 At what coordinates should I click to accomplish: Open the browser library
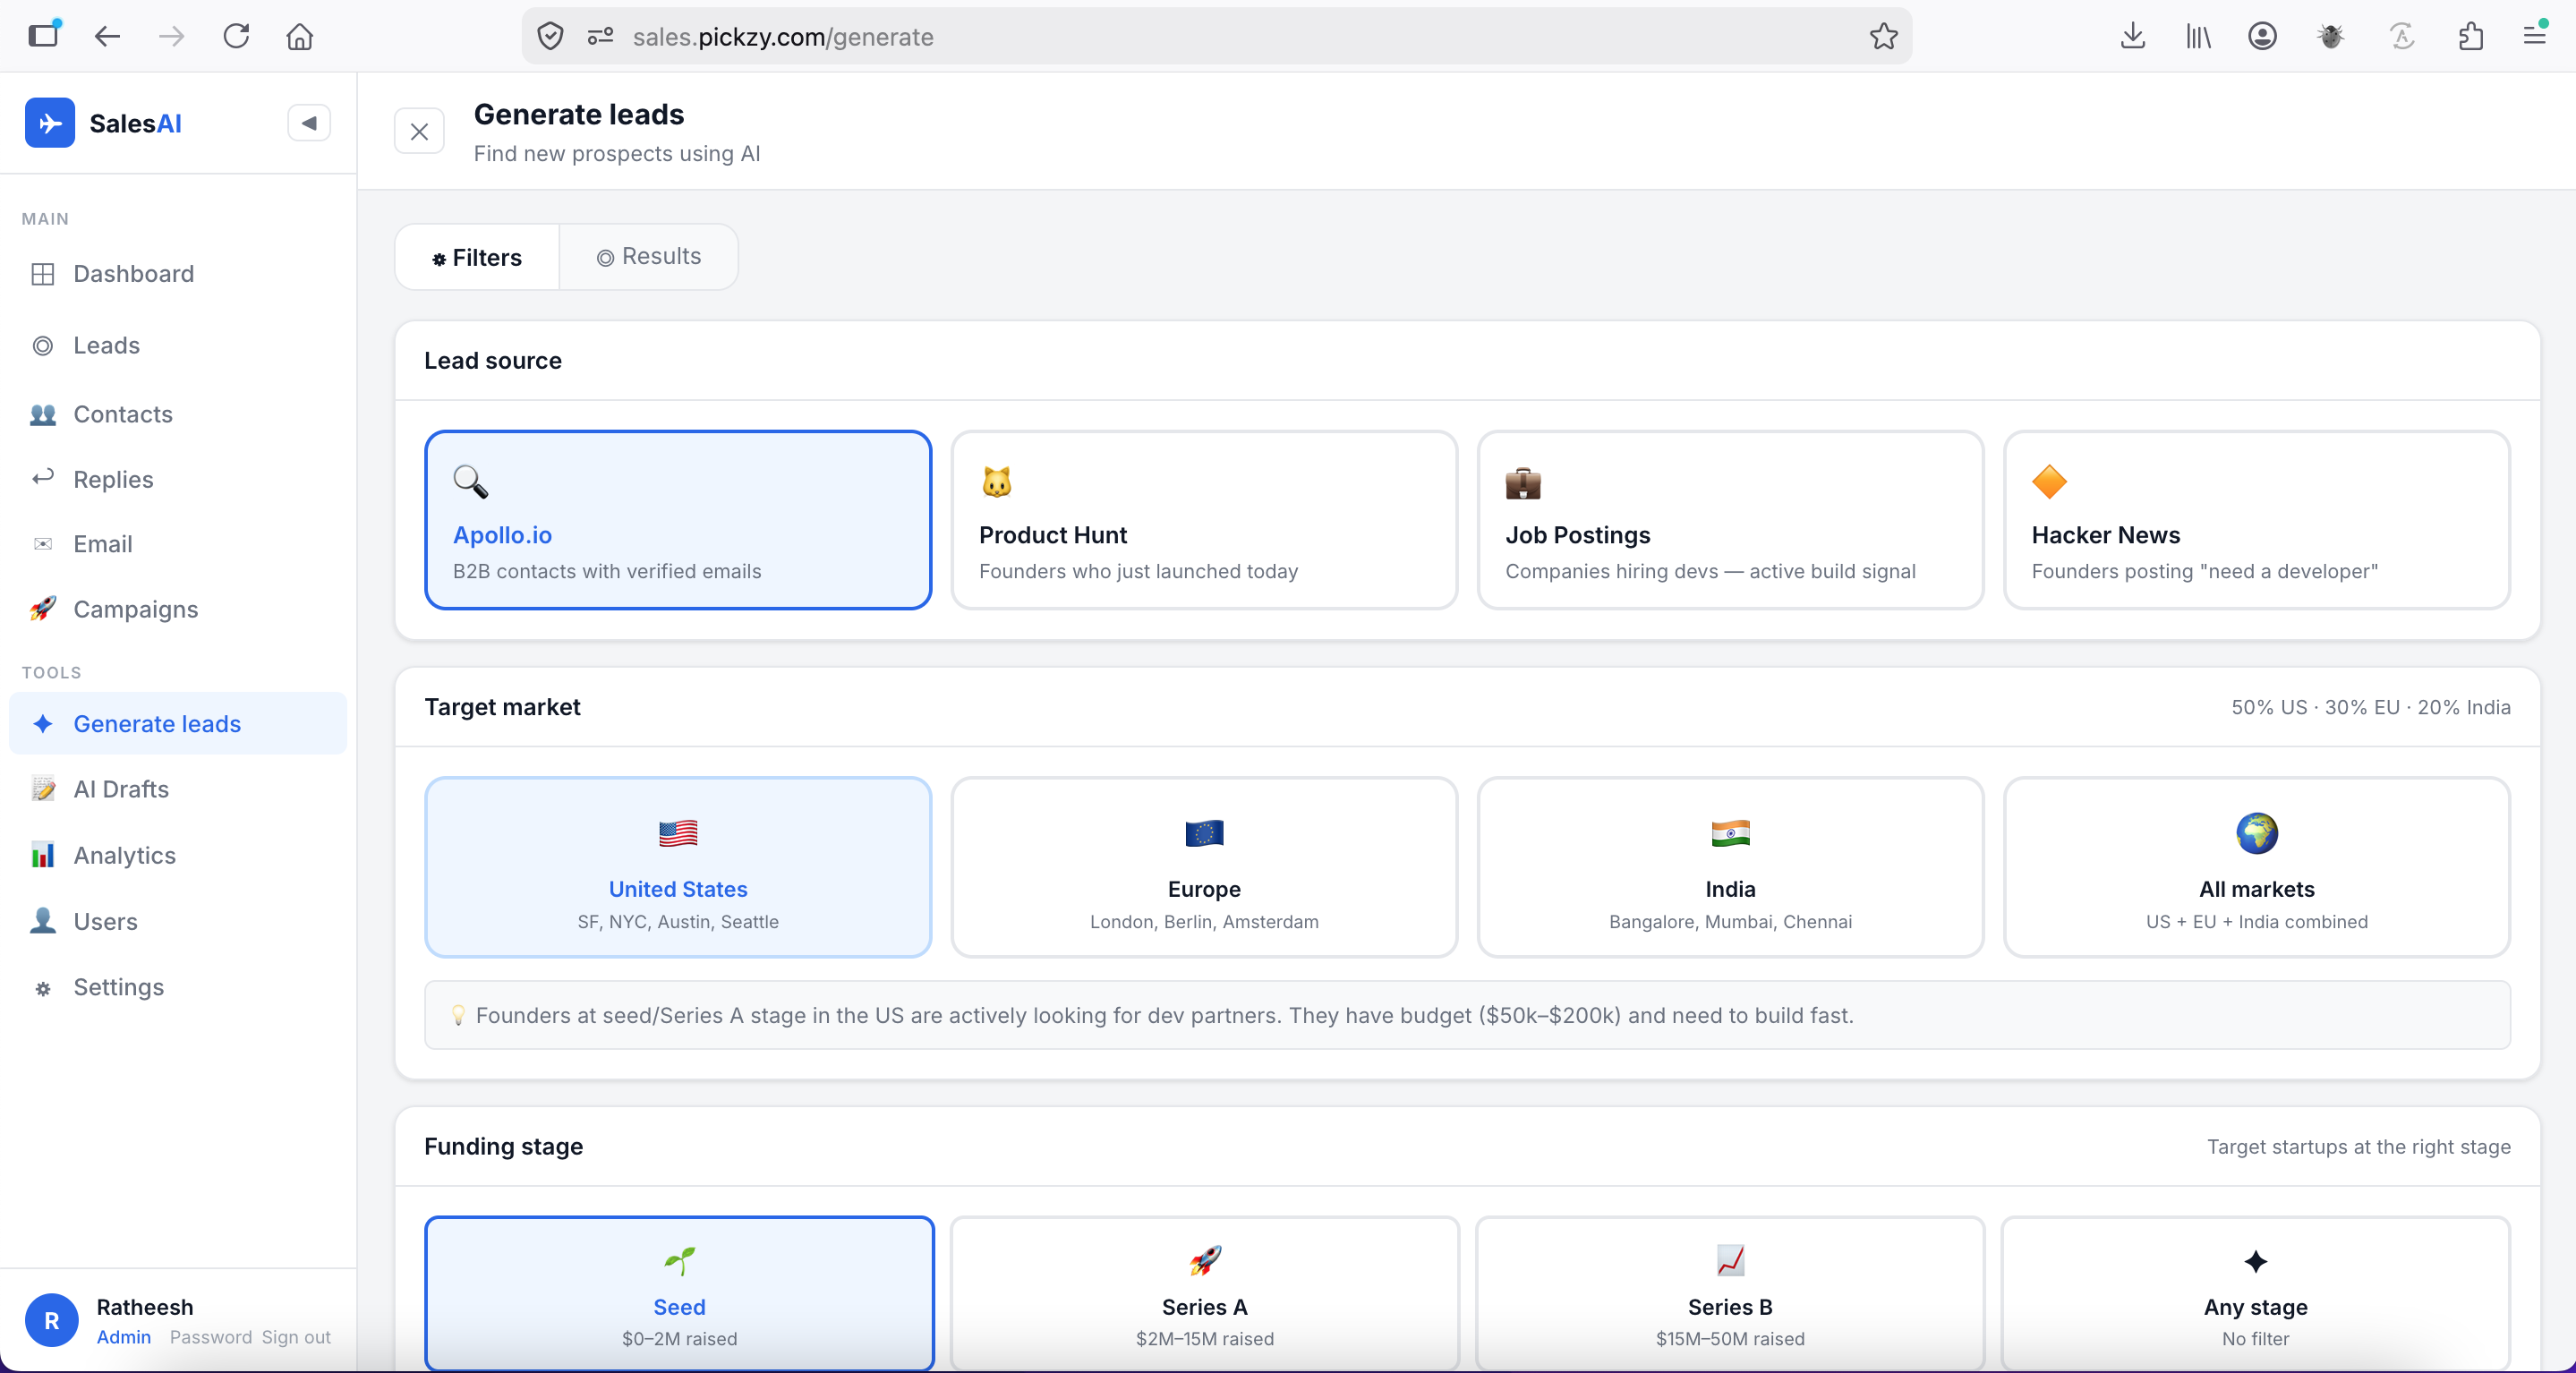pyautogui.click(x=2198, y=37)
